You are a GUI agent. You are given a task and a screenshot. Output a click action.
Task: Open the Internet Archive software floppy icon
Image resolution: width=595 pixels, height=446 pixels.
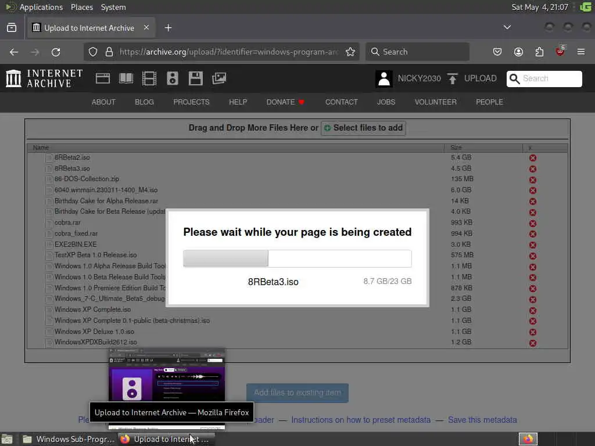[x=195, y=78]
